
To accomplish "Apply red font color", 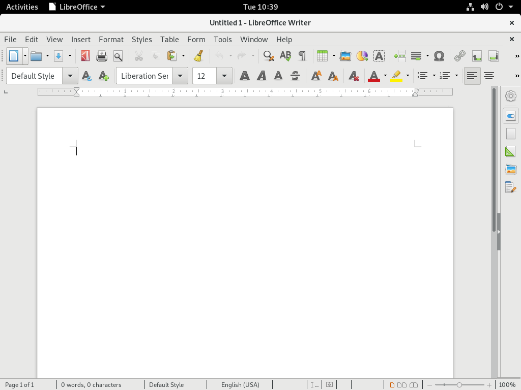I will pyautogui.click(x=374, y=76).
